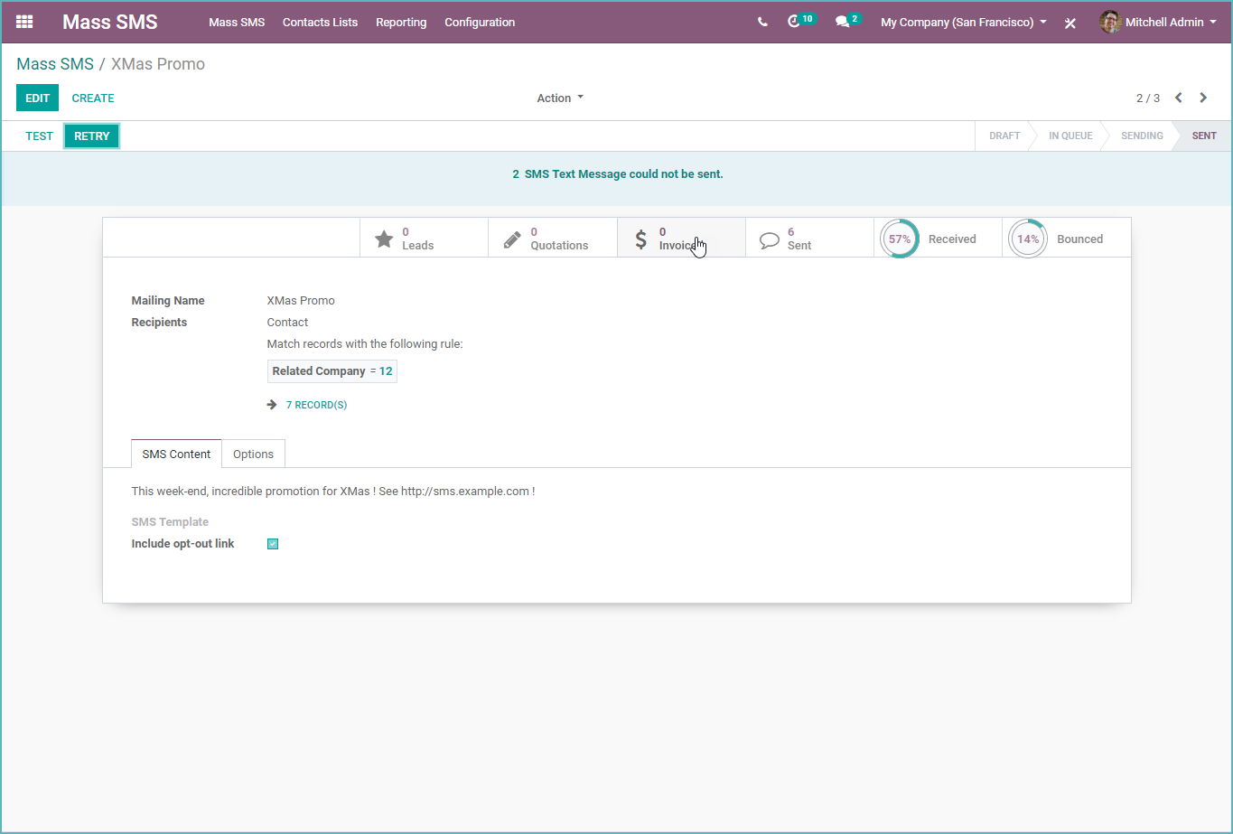Click the Quotations pencil icon
This screenshot has width=1233, height=834.
point(512,237)
